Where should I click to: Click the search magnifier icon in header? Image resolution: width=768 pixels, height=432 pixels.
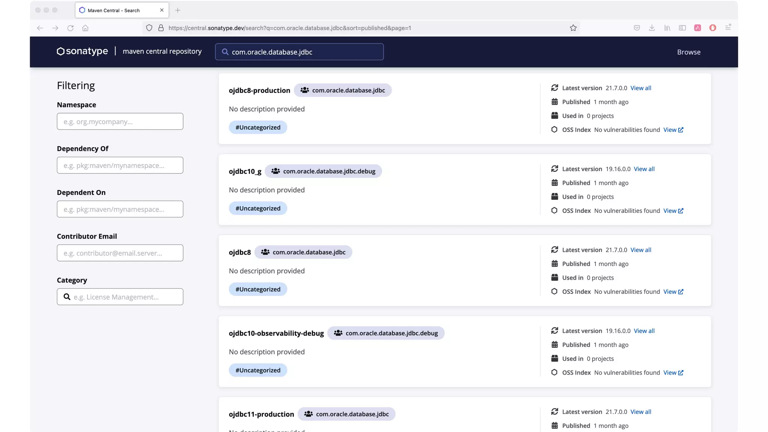(225, 52)
